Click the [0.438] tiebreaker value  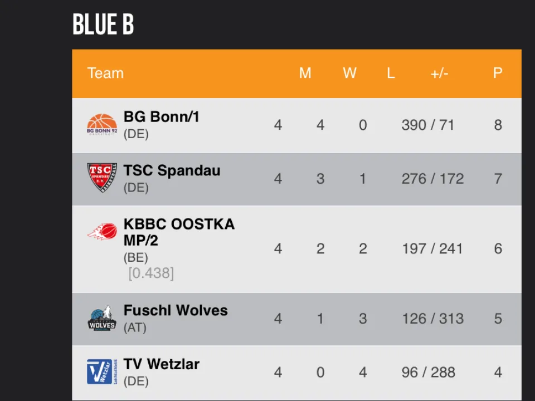coord(151,273)
